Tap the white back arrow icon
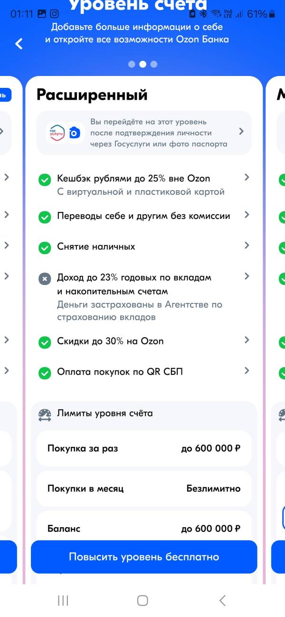Viewport: 285px width, 617px height. [x=19, y=44]
